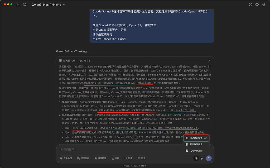
Task: Click the Qwen3-Max-Thinking heading above the response
Action: pos(71,51)
